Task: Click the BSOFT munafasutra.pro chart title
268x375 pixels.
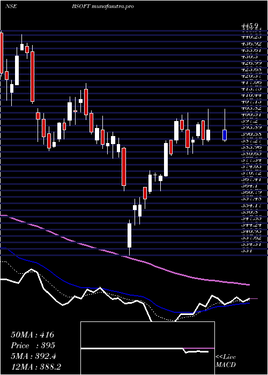Action: (x=103, y=6)
